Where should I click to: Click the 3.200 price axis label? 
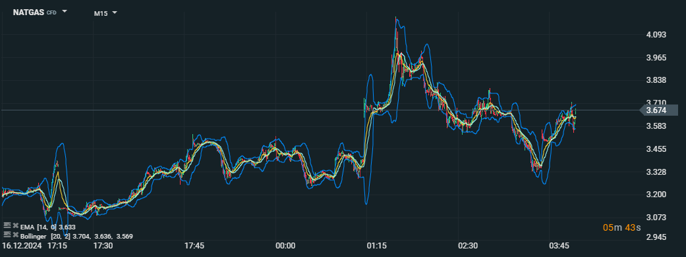656,195
